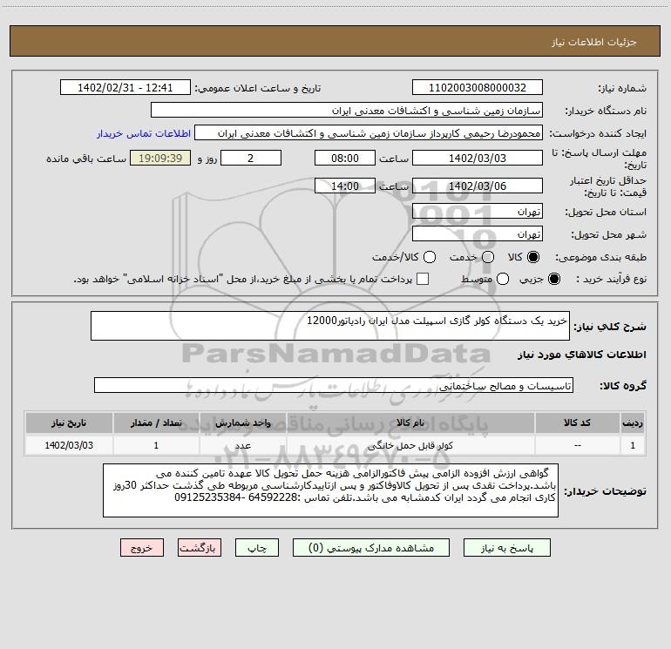This screenshot has height=649, width=671.
Task: Click the جزئیات اطلاعات نیاز header title
Action: [x=594, y=42]
